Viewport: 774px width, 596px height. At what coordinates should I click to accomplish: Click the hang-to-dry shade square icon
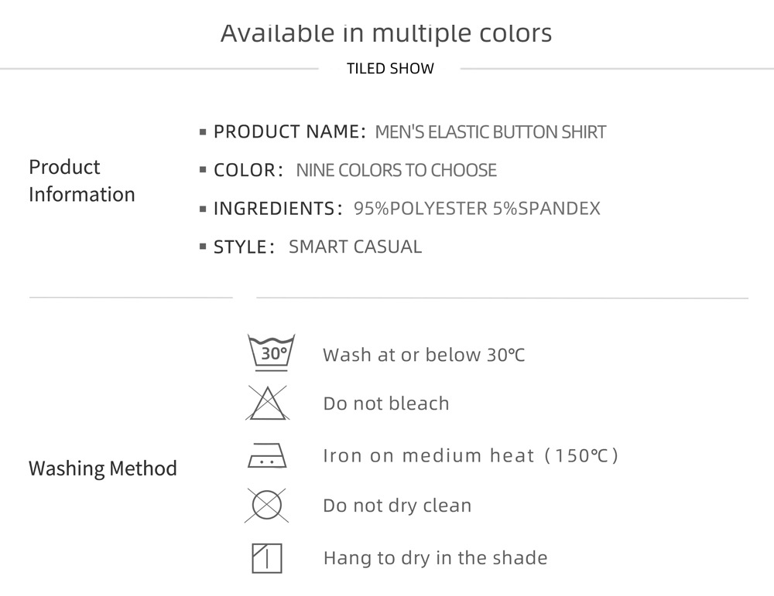coord(267,558)
